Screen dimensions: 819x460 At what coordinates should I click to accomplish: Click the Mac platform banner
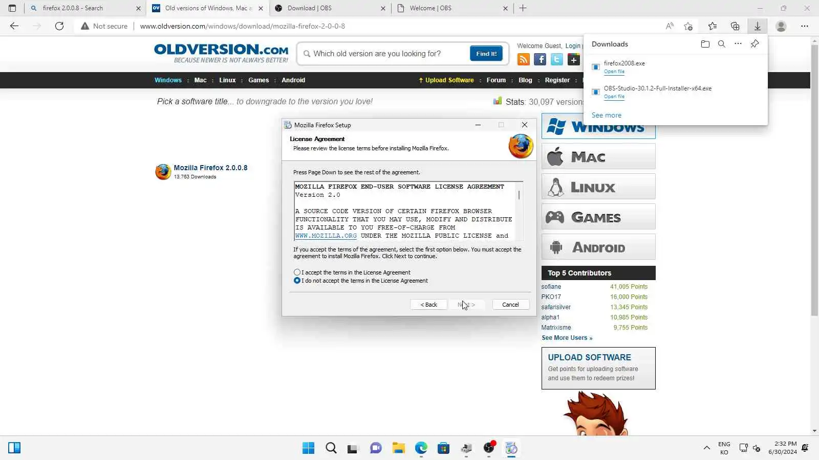tap(598, 156)
